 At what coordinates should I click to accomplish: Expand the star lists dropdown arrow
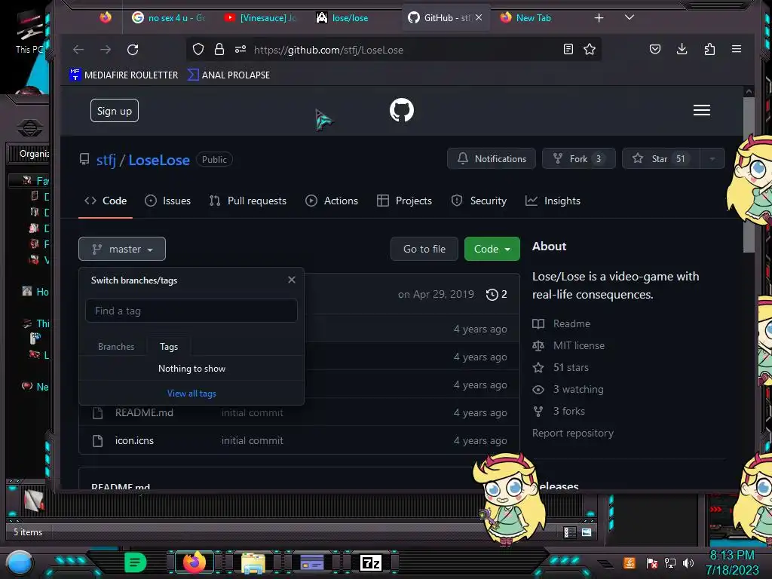[x=712, y=158]
